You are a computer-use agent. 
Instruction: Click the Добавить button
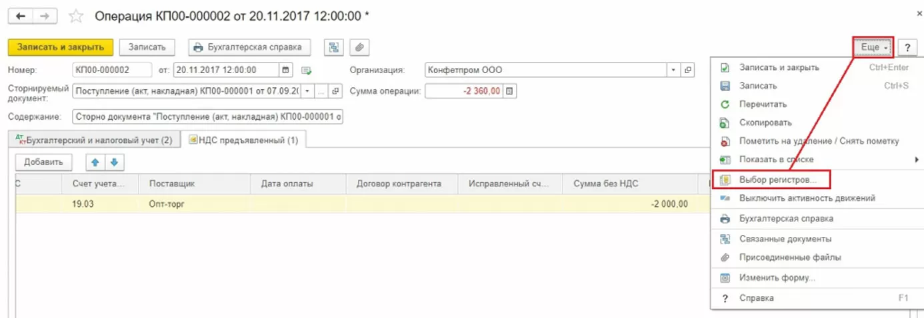(x=43, y=162)
